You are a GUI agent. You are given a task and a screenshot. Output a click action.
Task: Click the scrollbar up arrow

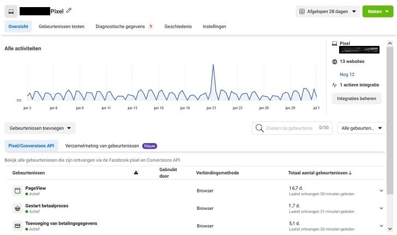tap(390, 43)
